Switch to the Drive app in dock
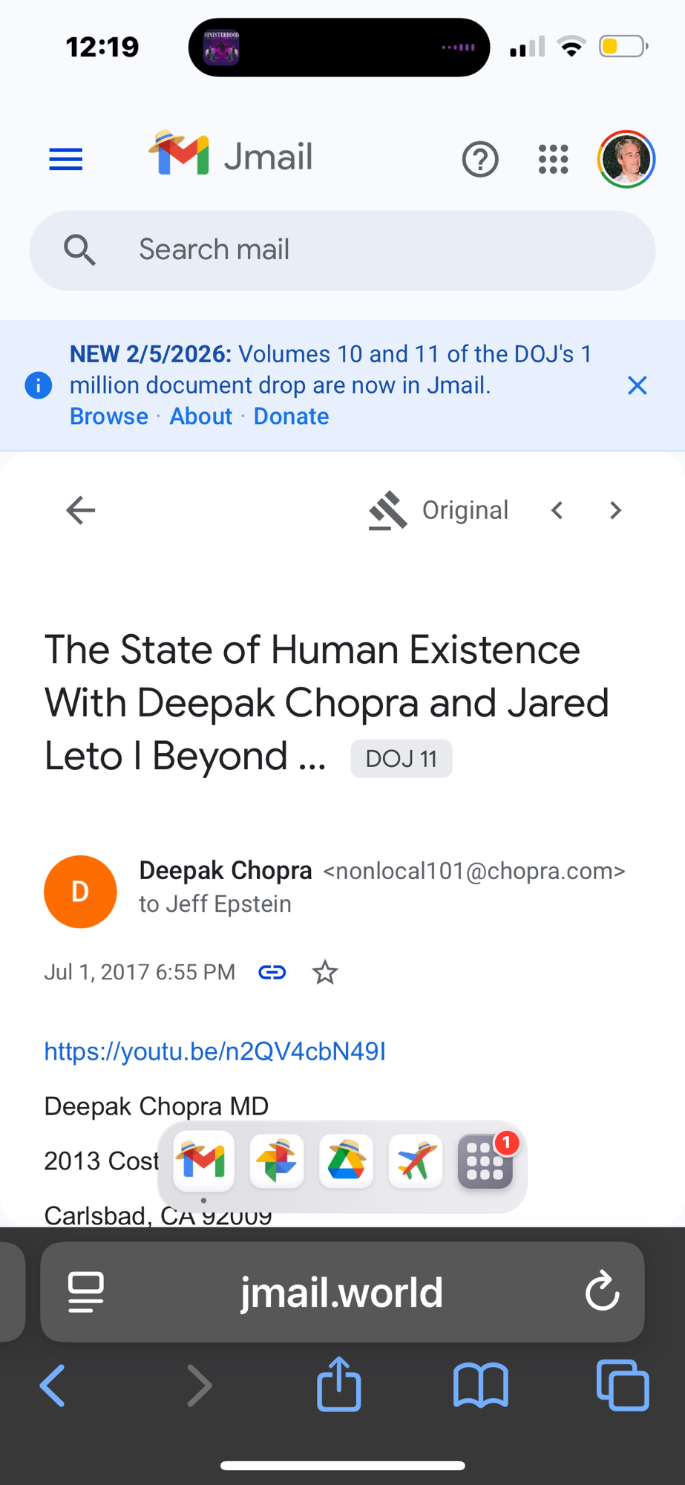The height and width of the screenshot is (1485, 685). pyautogui.click(x=346, y=1161)
